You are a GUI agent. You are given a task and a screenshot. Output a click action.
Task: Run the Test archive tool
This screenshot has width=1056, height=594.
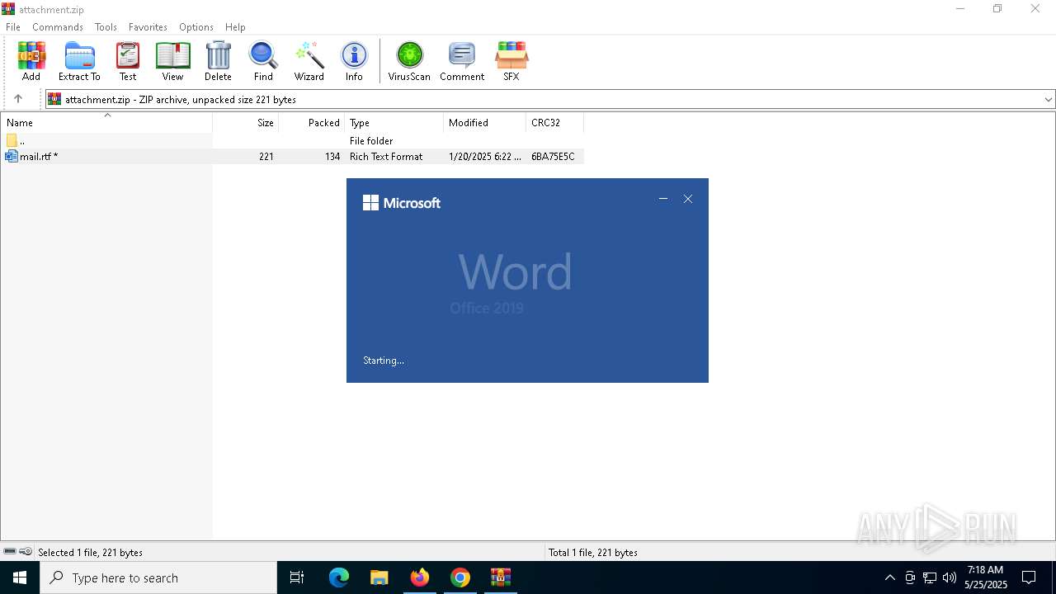pos(128,61)
